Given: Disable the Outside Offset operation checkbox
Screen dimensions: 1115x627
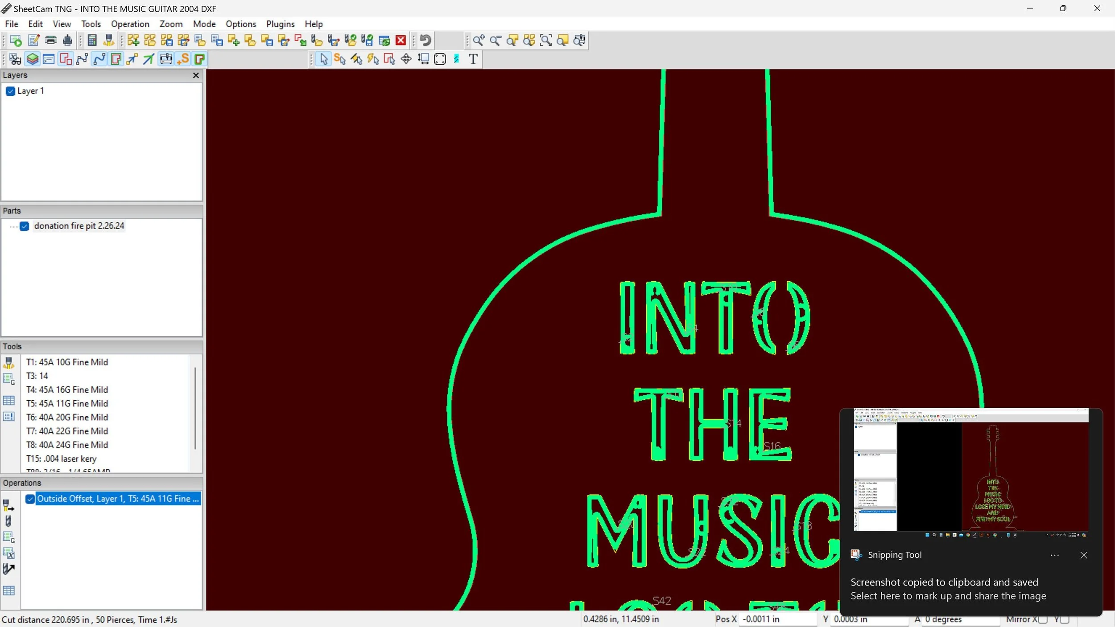Looking at the screenshot, I should pyautogui.click(x=30, y=499).
